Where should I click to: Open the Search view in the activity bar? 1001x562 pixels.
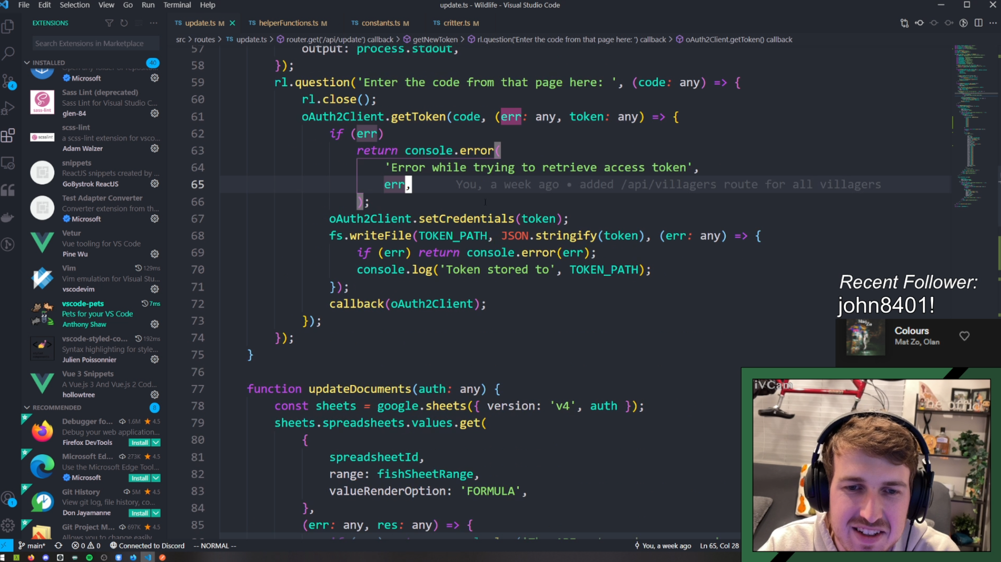[x=8, y=53]
